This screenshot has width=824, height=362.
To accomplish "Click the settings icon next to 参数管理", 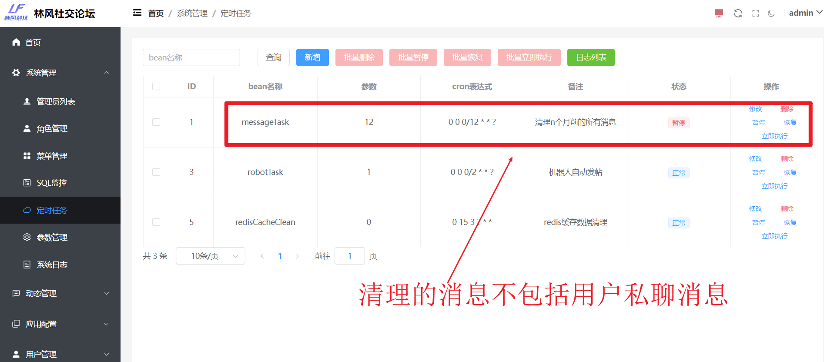I will (27, 237).
